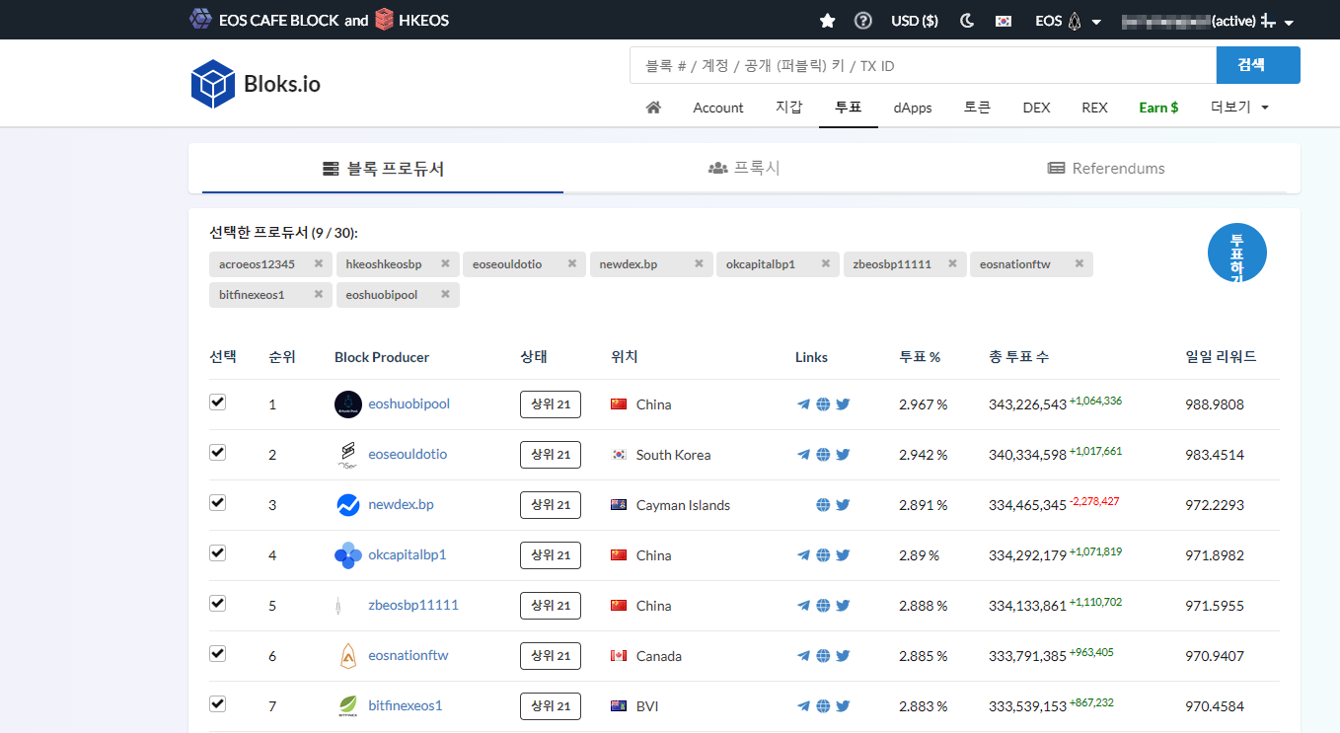
Task: Uncheck the eoshuobipool selection checkbox
Action: pos(218,403)
